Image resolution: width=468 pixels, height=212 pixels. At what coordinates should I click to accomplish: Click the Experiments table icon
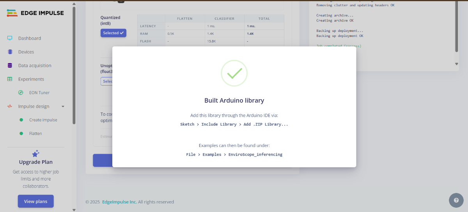10,79
